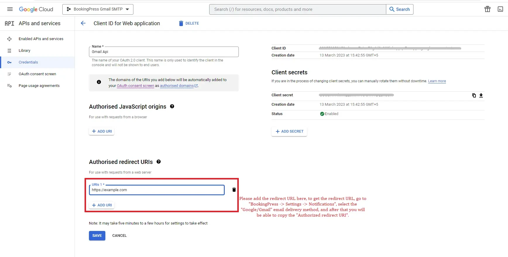Open Enabled APIs and services
The width and height of the screenshot is (508, 257).
pyautogui.click(x=41, y=39)
